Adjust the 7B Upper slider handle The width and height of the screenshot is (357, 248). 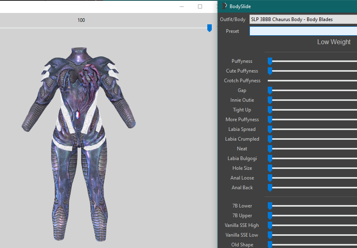[x=270, y=216]
